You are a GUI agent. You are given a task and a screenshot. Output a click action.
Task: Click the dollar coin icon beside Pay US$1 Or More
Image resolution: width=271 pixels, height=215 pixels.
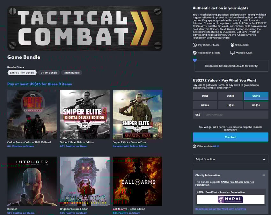(x=194, y=45)
